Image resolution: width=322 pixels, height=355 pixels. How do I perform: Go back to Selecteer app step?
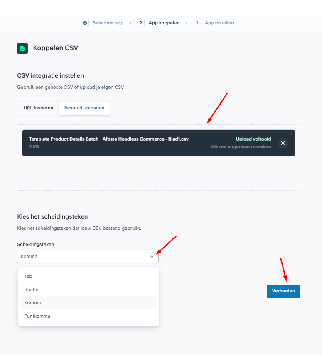[x=108, y=23]
